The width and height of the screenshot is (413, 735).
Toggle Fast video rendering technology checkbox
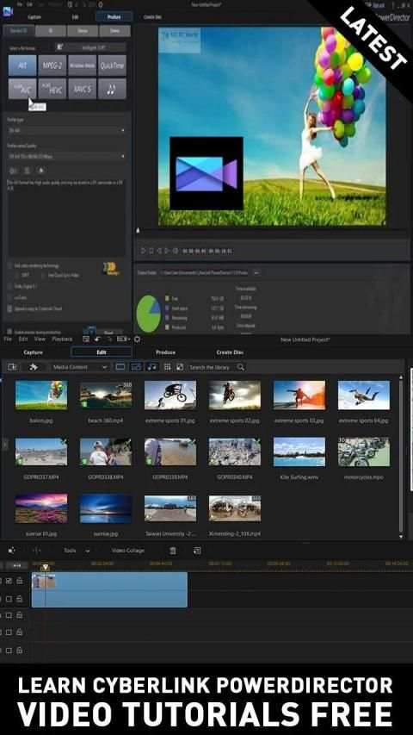(9, 265)
